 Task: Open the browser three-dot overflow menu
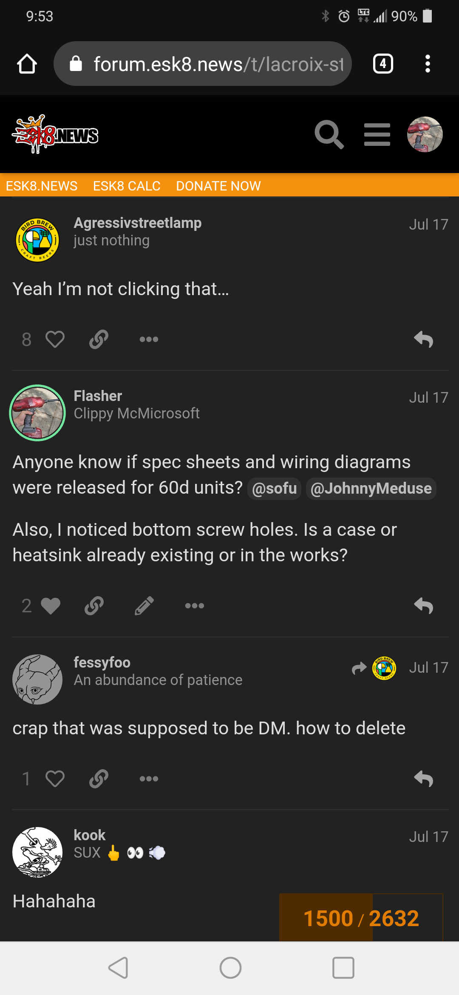coord(428,64)
